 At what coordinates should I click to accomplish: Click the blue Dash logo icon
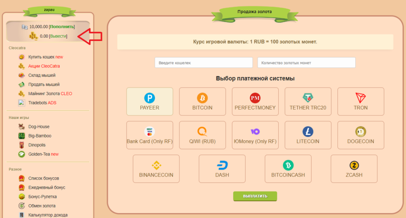tap(222, 165)
